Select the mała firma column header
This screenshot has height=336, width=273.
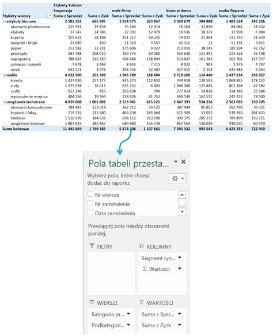click(x=121, y=10)
